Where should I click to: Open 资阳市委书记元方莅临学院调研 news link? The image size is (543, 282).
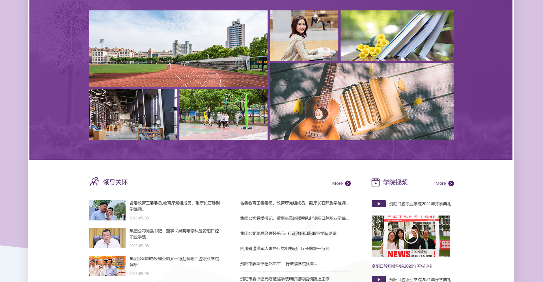point(285,279)
